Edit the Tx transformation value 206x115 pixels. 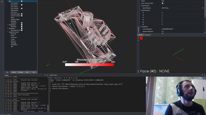click(183, 13)
